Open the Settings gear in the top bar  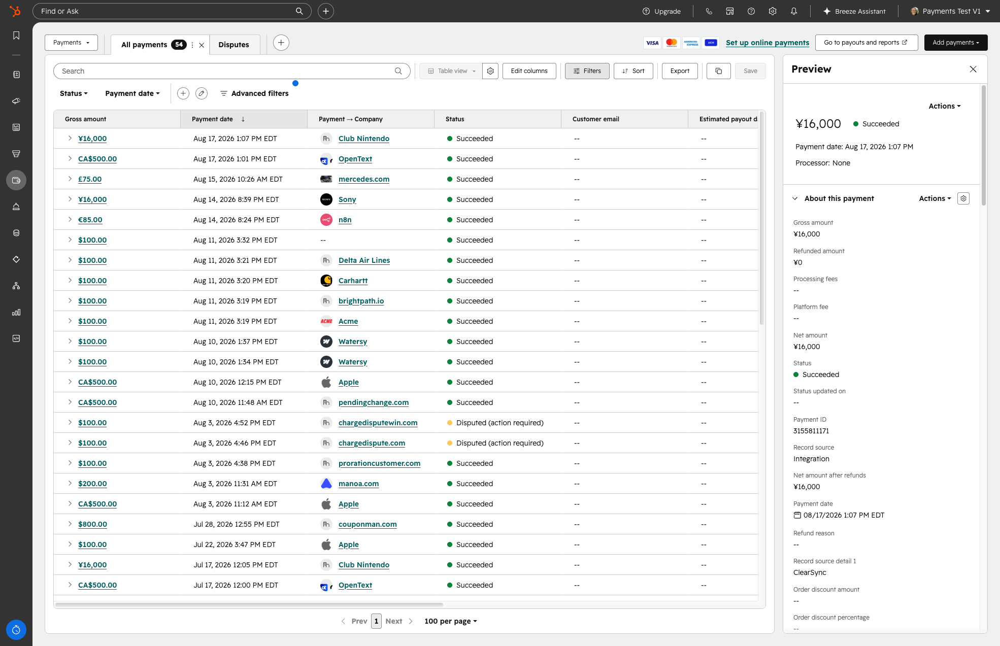[x=773, y=11]
